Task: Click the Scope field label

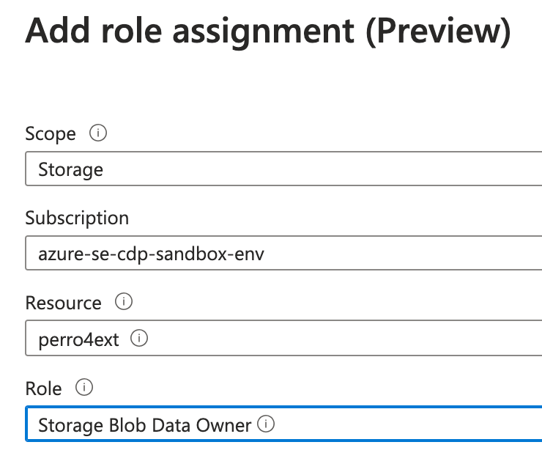Action: coord(51,134)
